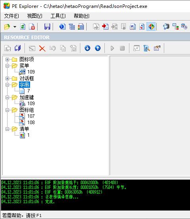
Task: Click the tree search magnifier icon
Action: point(147,48)
